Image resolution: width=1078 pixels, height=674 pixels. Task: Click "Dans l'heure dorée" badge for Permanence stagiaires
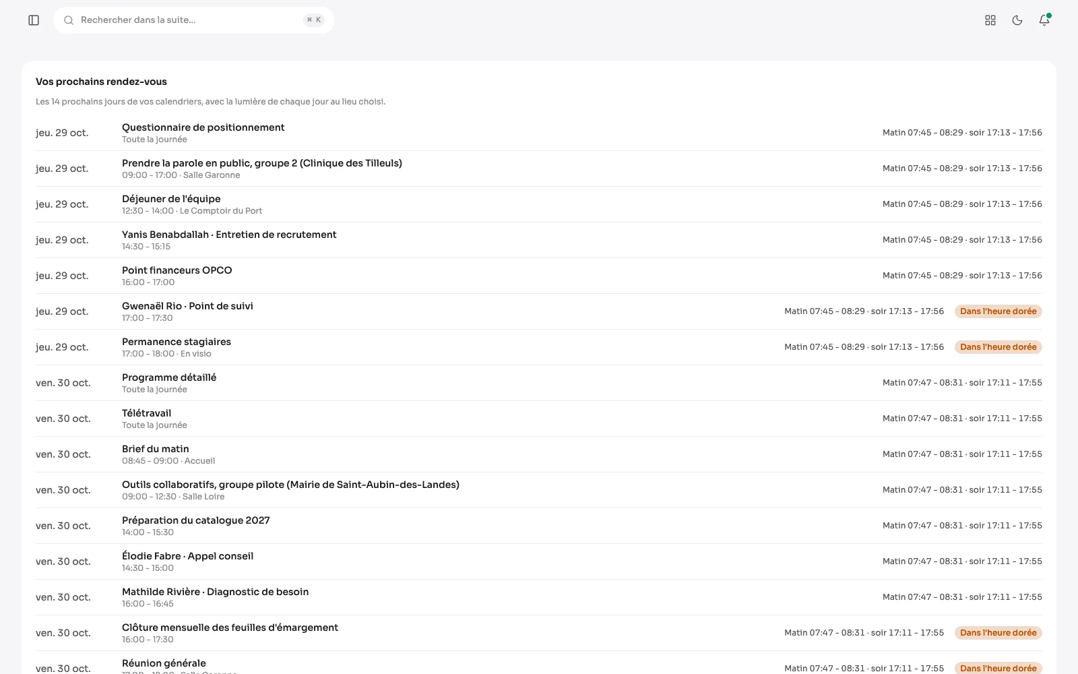(x=998, y=347)
